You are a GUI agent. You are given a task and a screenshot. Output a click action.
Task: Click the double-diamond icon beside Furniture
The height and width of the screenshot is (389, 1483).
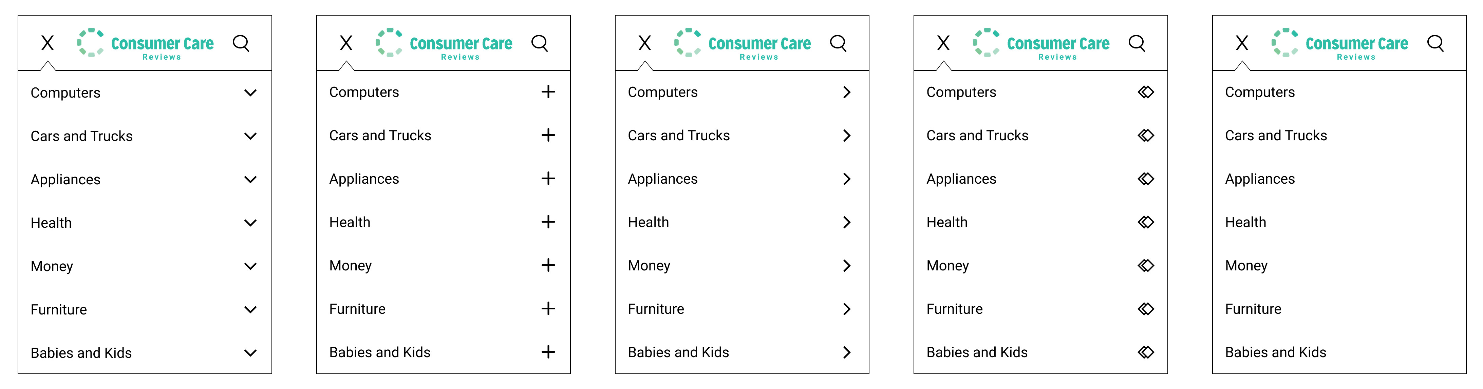coord(1146,309)
